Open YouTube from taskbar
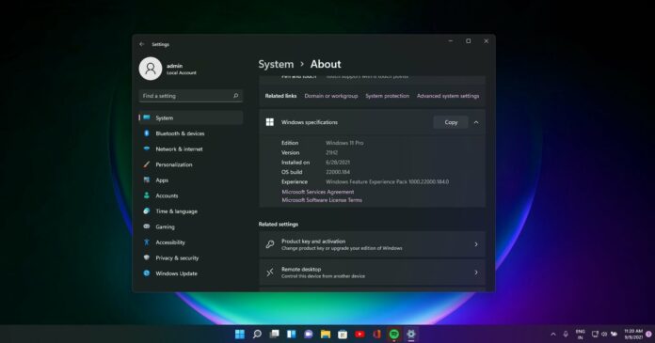 coord(359,334)
